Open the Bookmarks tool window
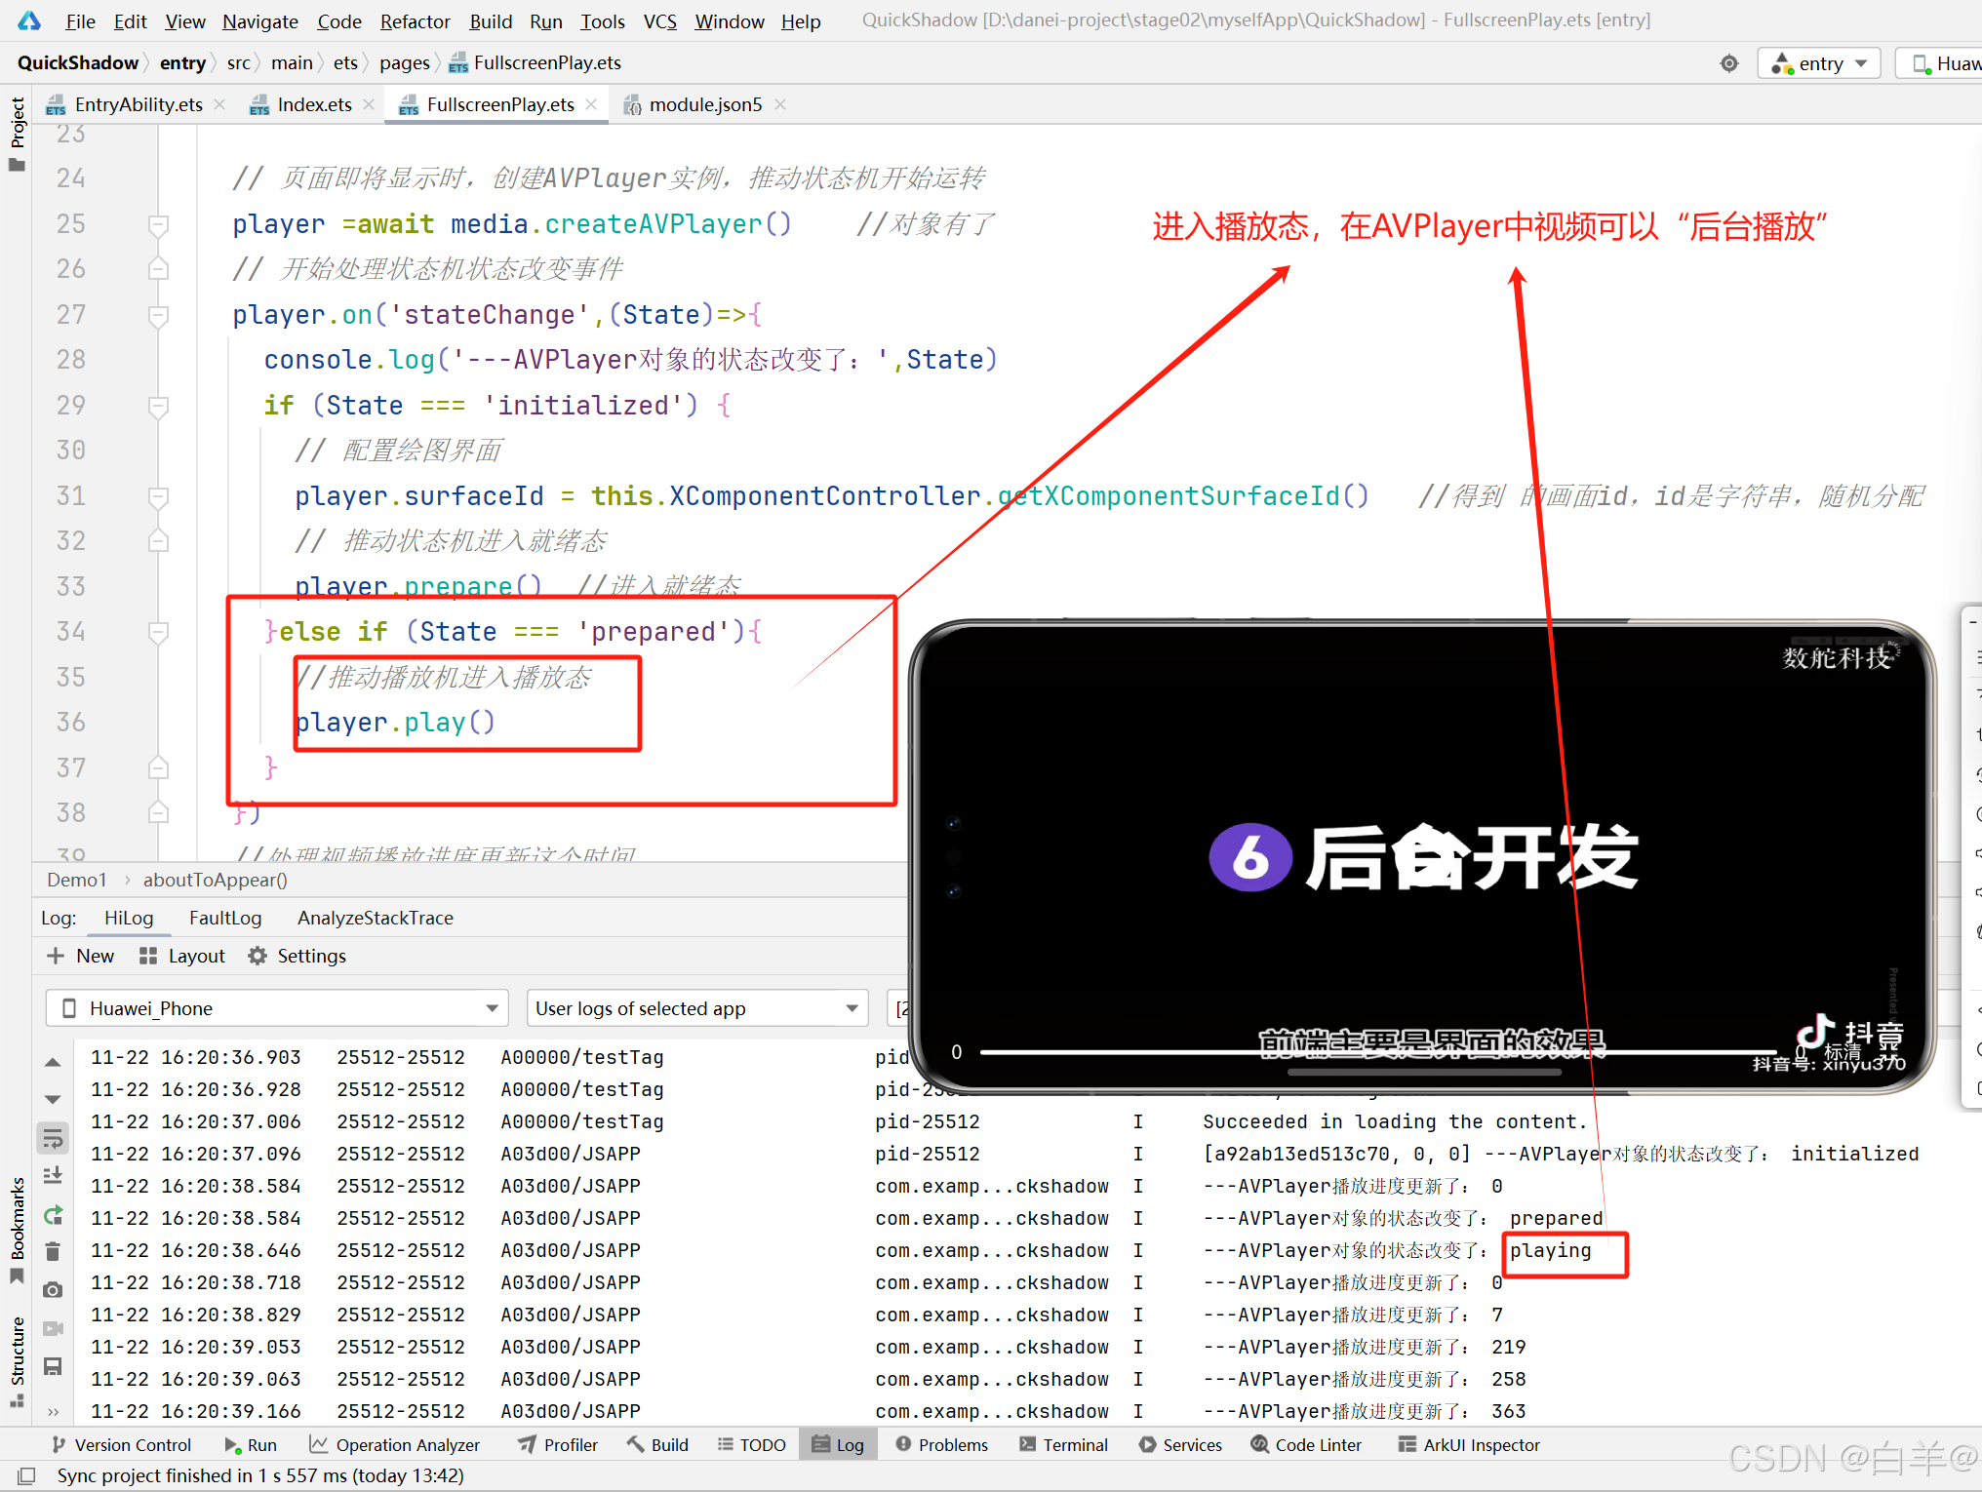1982x1492 pixels. coord(17,1231)
